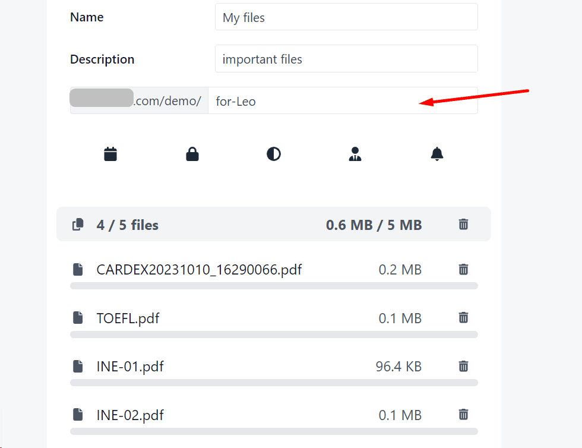Select the CARDEX20231010_16290066.pdf file name

(199, 270)
